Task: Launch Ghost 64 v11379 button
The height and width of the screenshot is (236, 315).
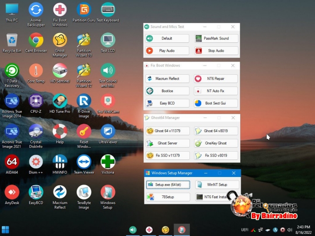Action: tap(168, 131)
